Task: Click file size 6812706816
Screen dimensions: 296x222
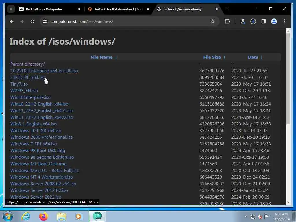Action: click(x=212, y=117)
